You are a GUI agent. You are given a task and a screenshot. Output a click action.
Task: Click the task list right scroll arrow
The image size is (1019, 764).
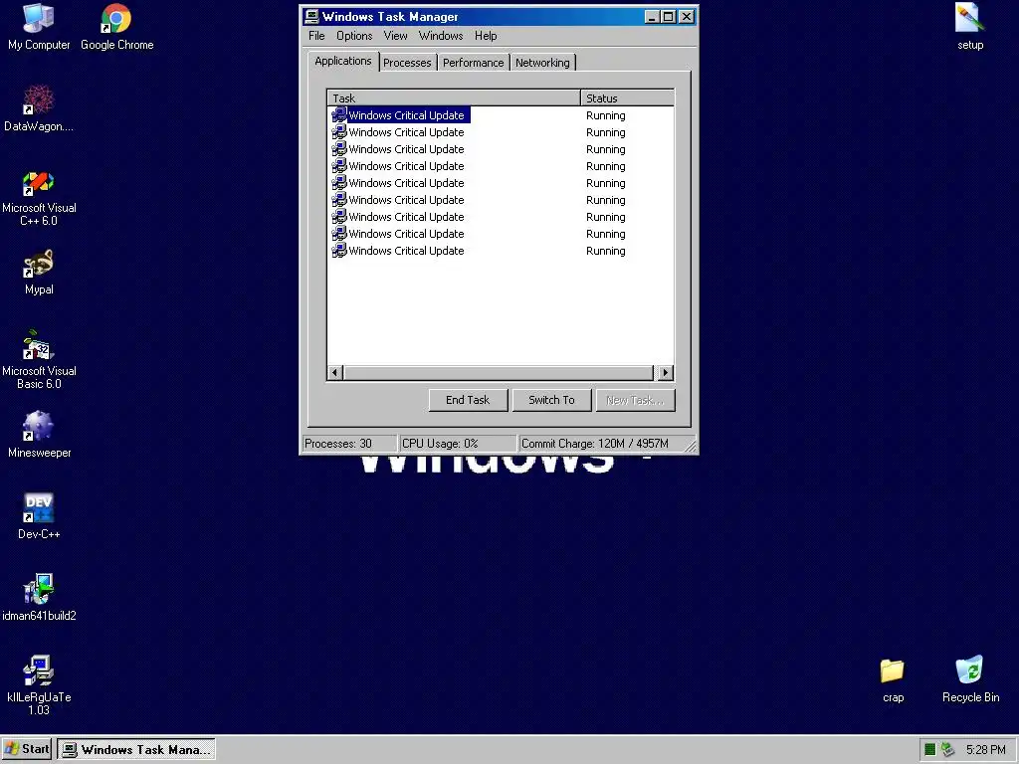pyautogui.click(x=665, y=373)
